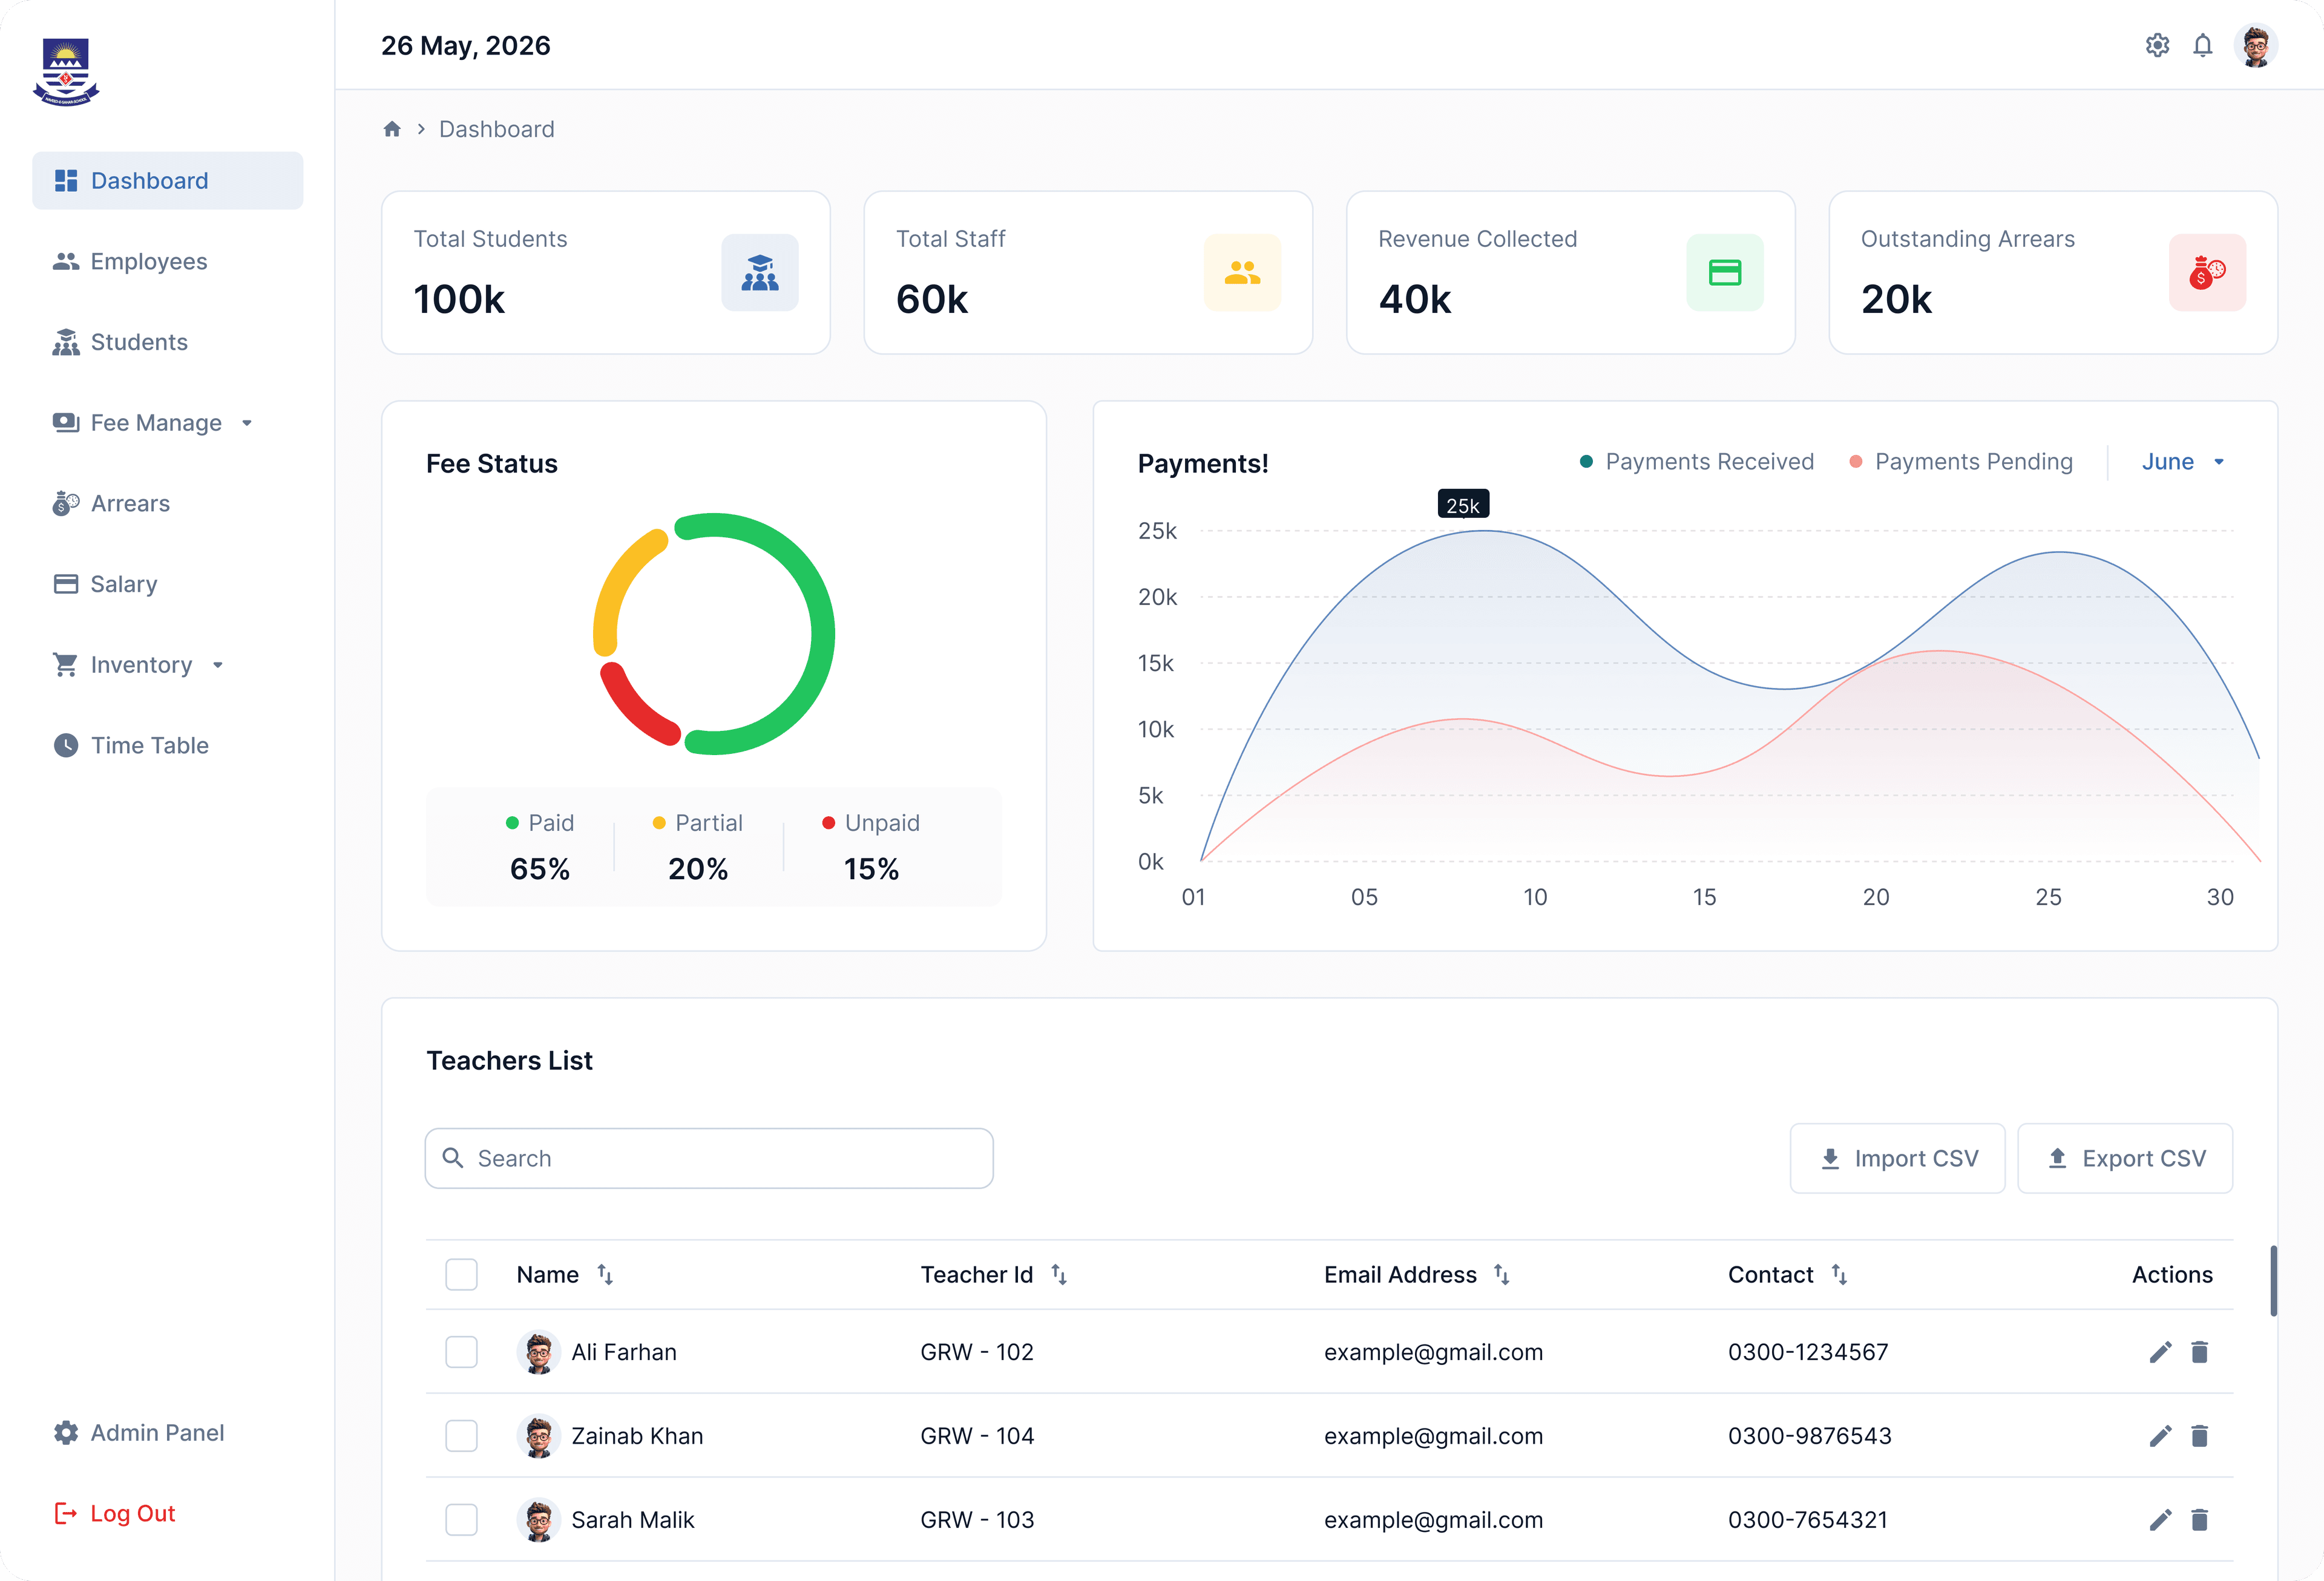Click the 15% Unpaid value

click(871, 869)
